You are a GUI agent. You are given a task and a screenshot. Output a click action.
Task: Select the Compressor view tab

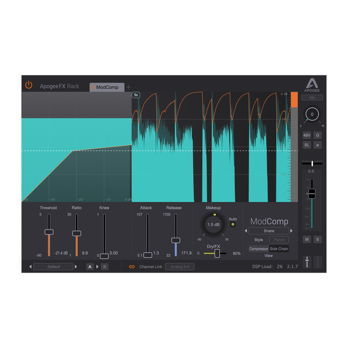coord(259,249)
